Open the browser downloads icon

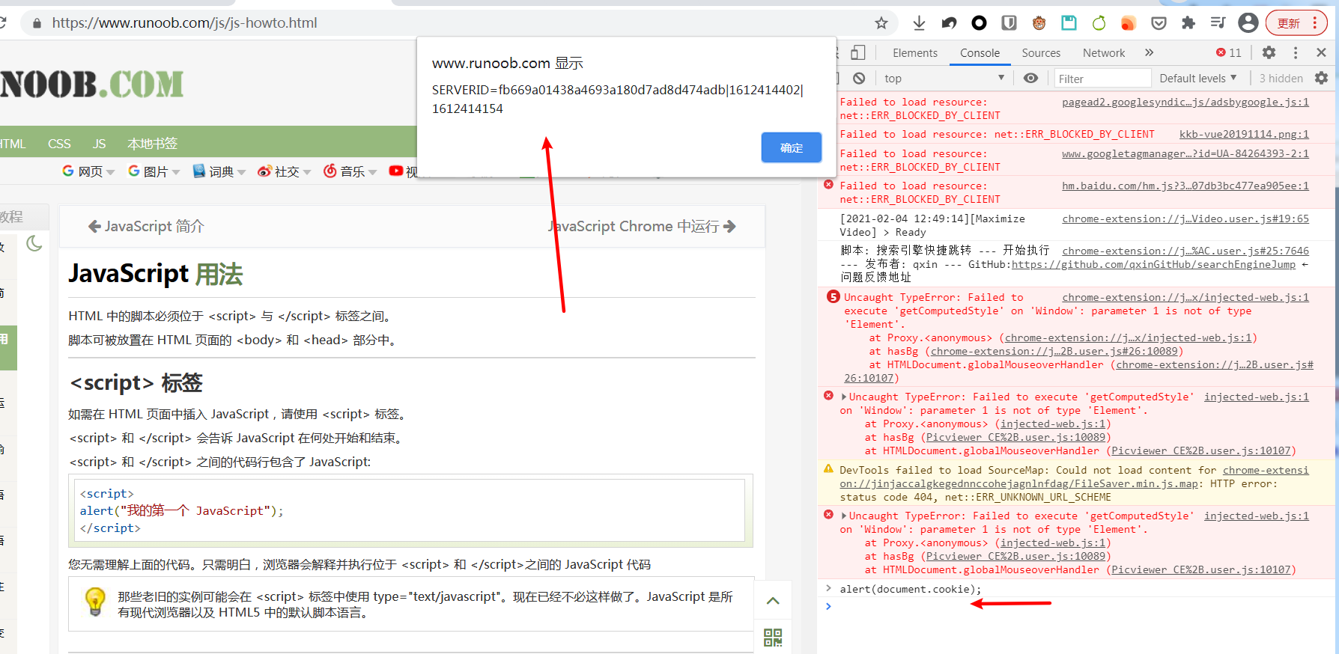click(x=919, y=23)
